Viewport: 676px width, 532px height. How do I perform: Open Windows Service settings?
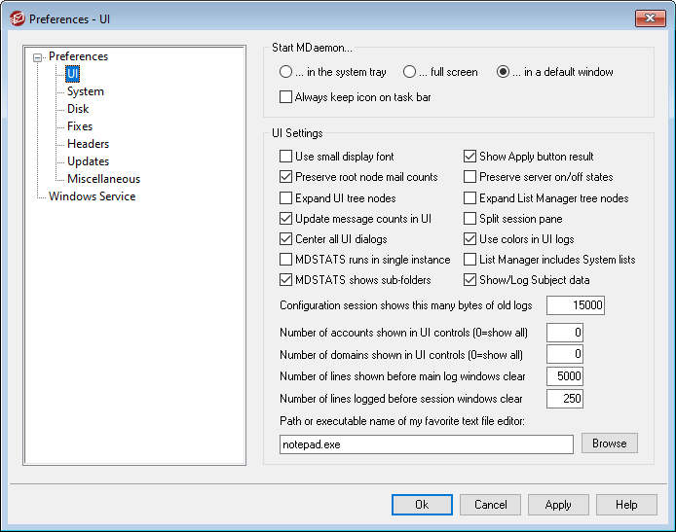(92, 196)
